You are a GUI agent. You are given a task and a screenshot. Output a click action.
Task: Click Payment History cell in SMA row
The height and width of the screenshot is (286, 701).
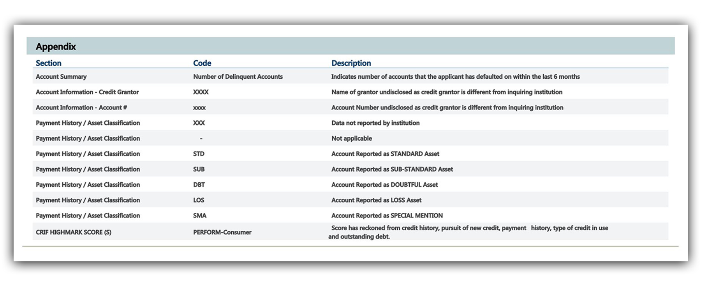point(88,215)
